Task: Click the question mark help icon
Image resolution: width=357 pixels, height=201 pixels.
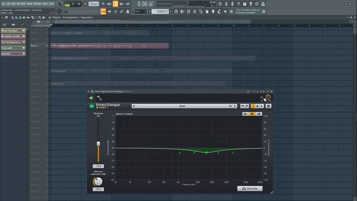Action: click(238, 4)
